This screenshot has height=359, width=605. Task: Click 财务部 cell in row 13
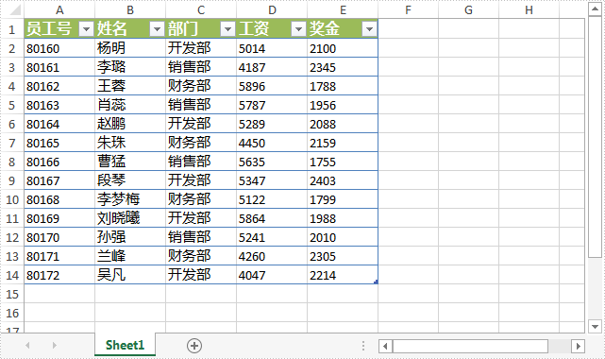(x=201, y=256)
